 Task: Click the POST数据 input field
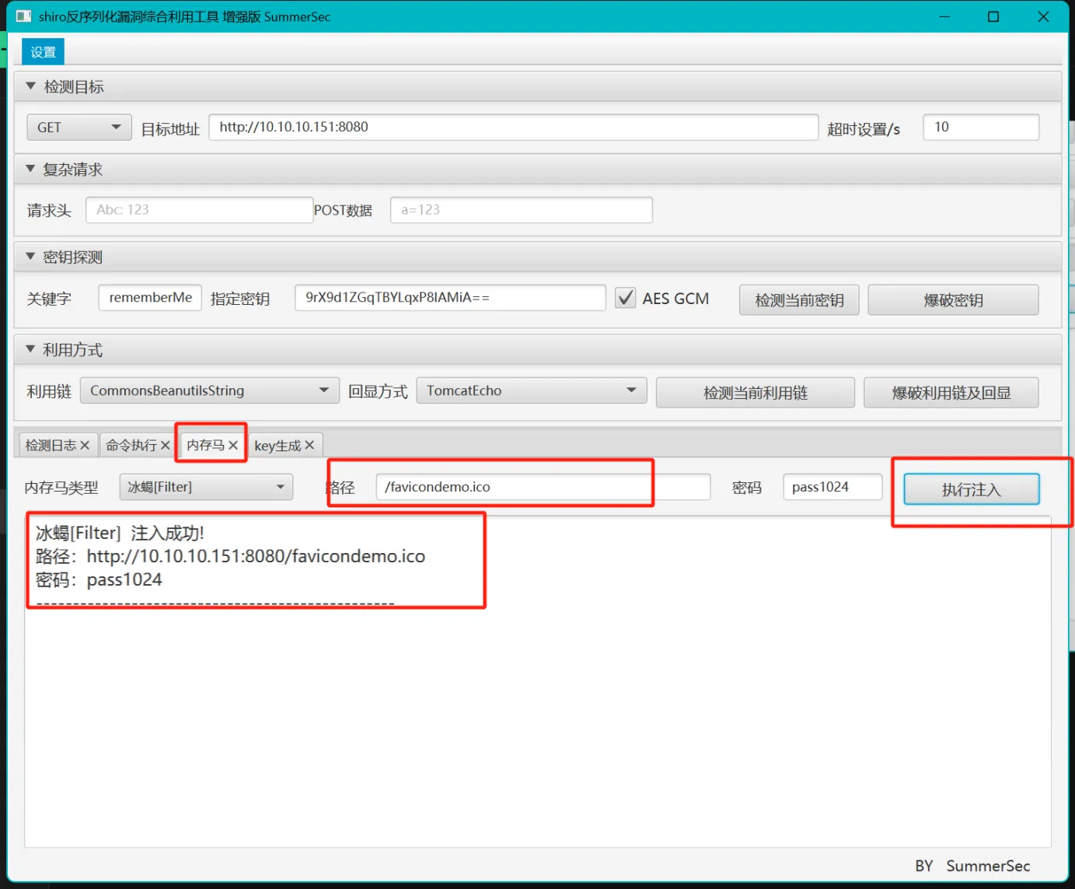521,210
